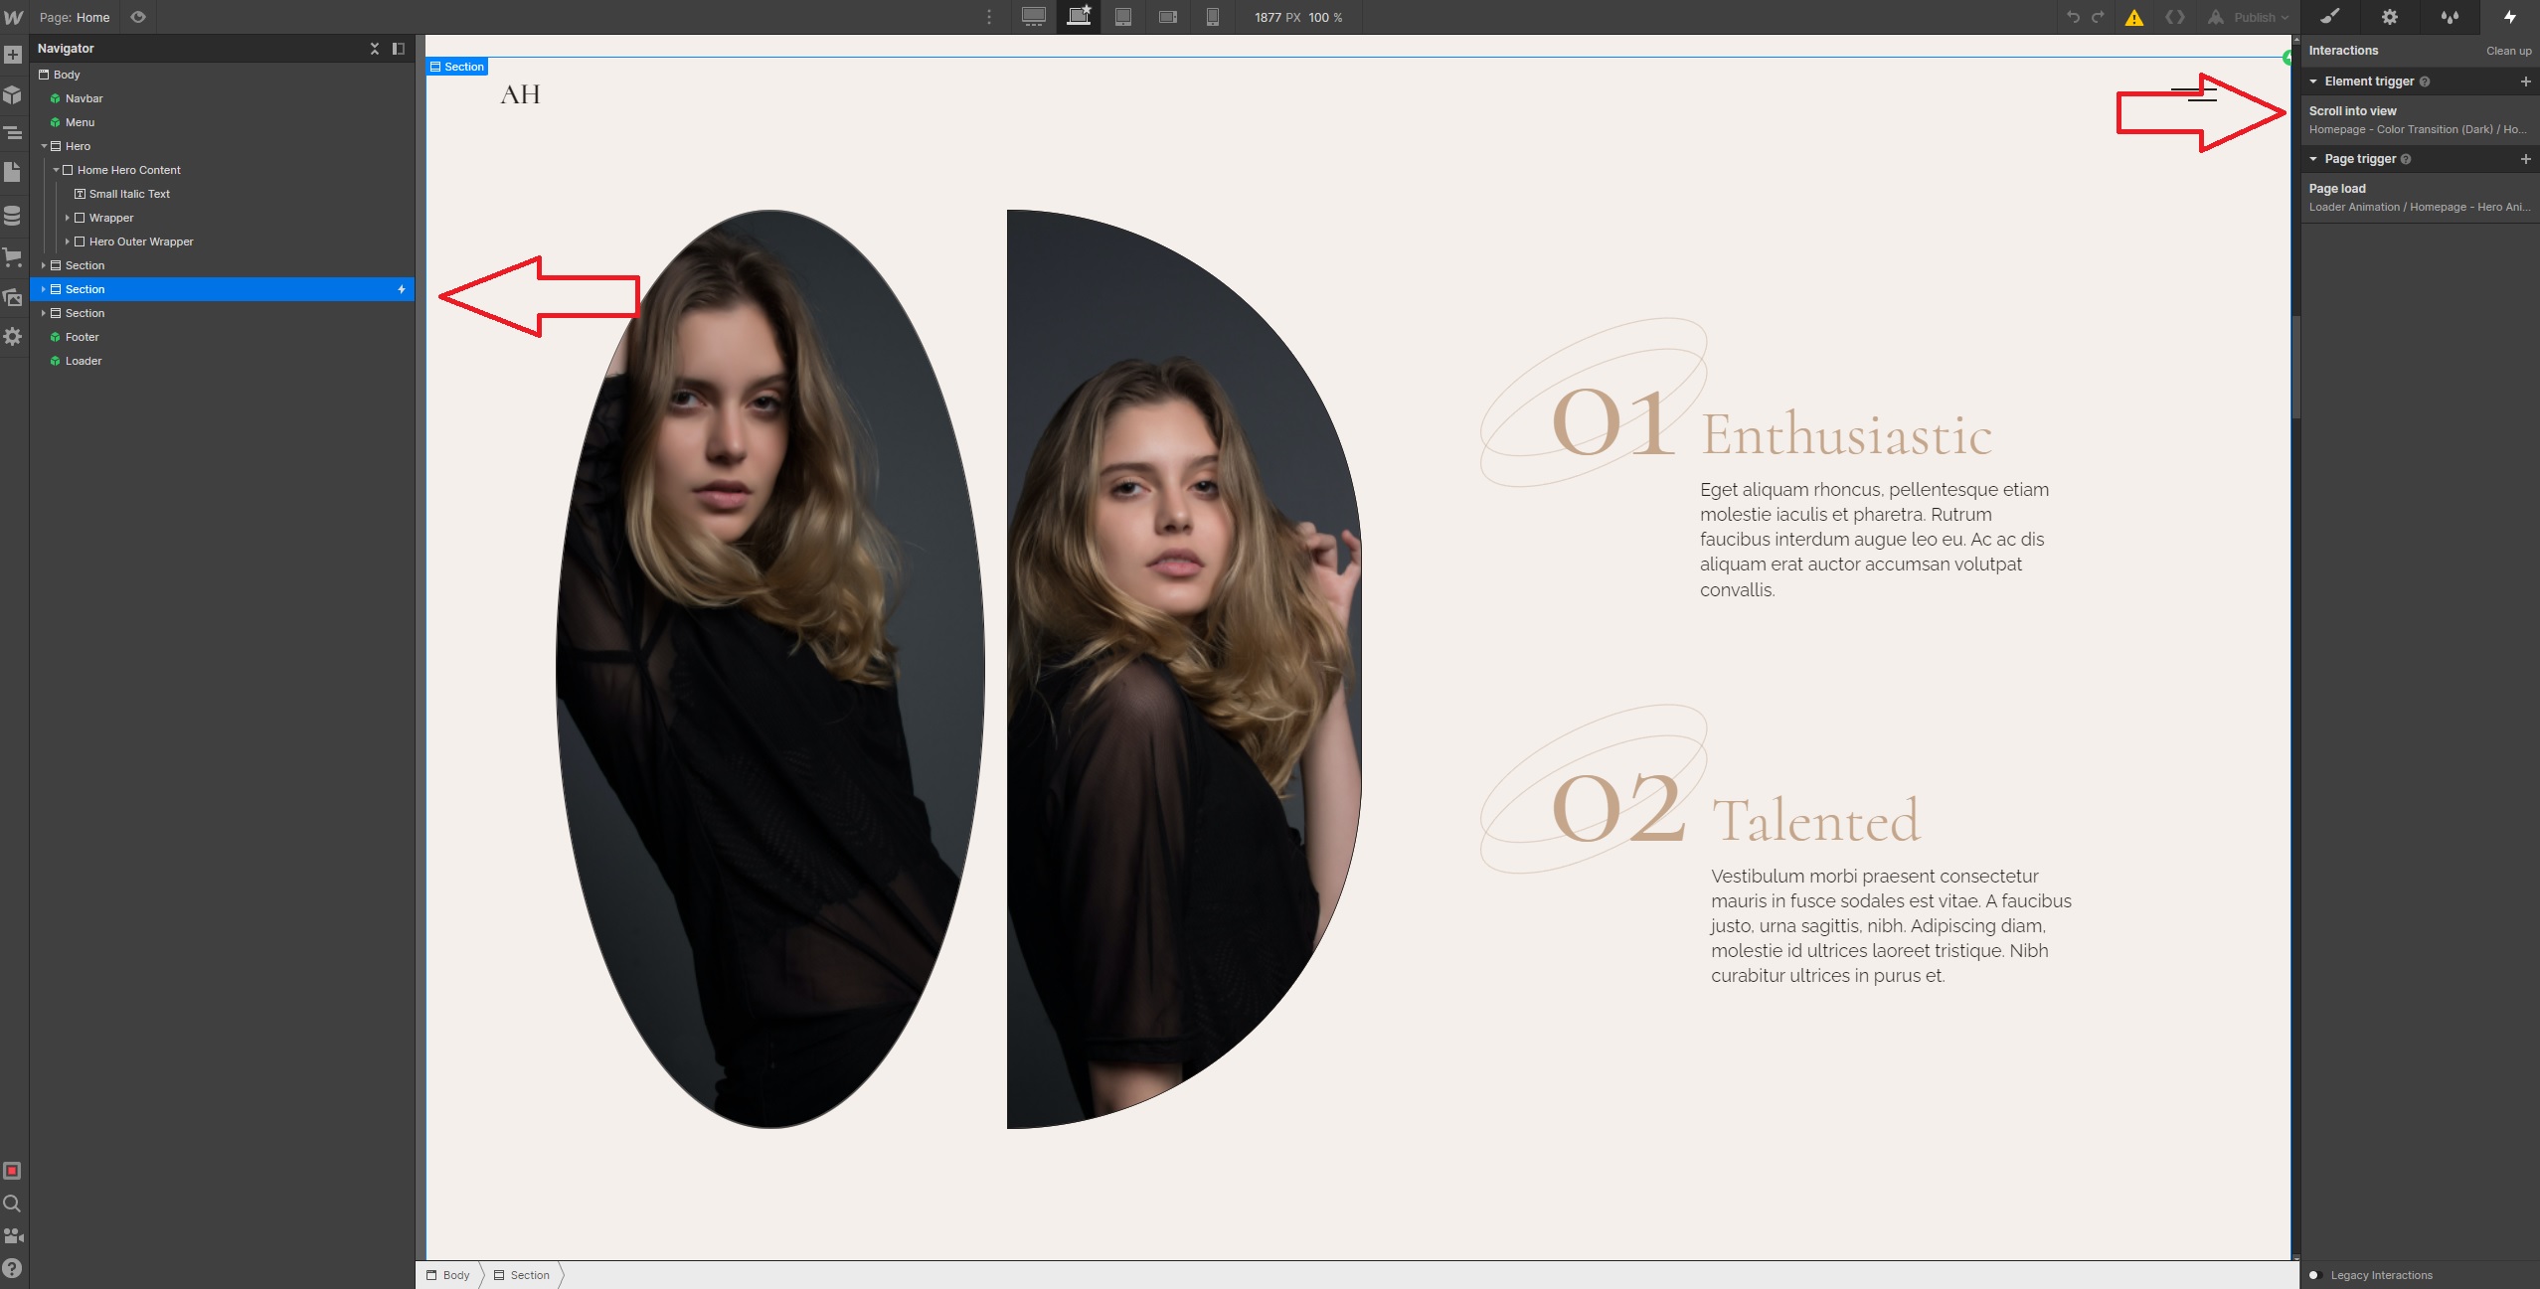Open the CMS Collections database icon
The image size is (2540, 1289).
click(x=13, y=216)
